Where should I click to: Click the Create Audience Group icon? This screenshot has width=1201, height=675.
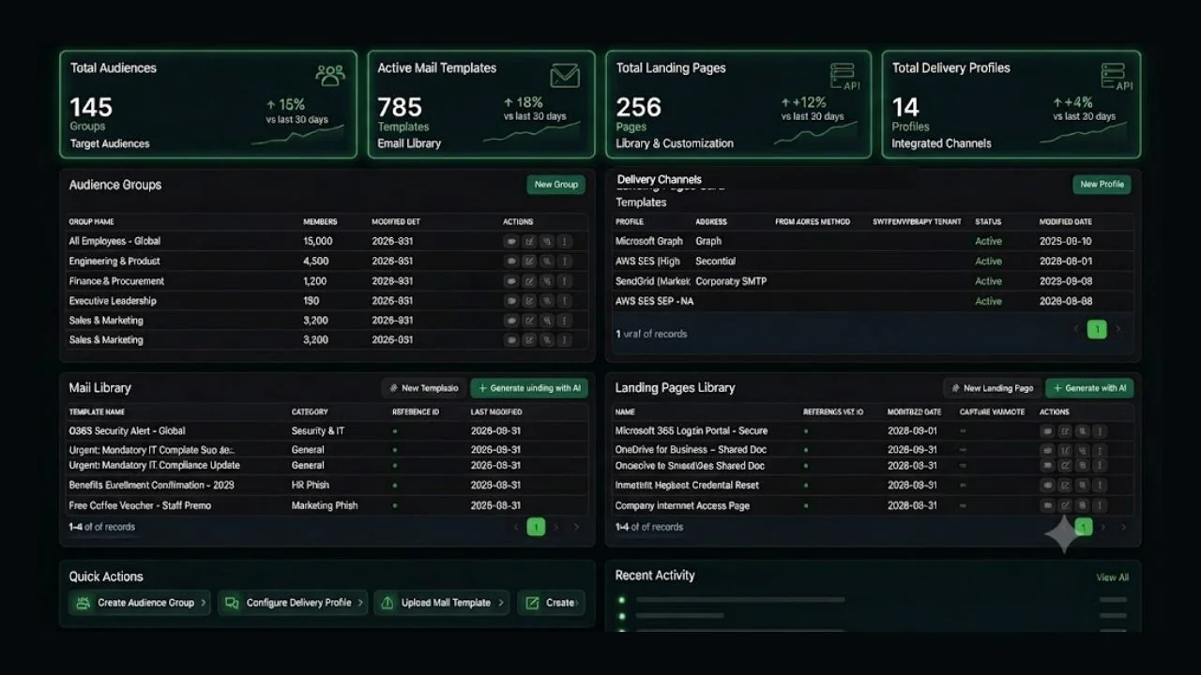coord(84,603)
